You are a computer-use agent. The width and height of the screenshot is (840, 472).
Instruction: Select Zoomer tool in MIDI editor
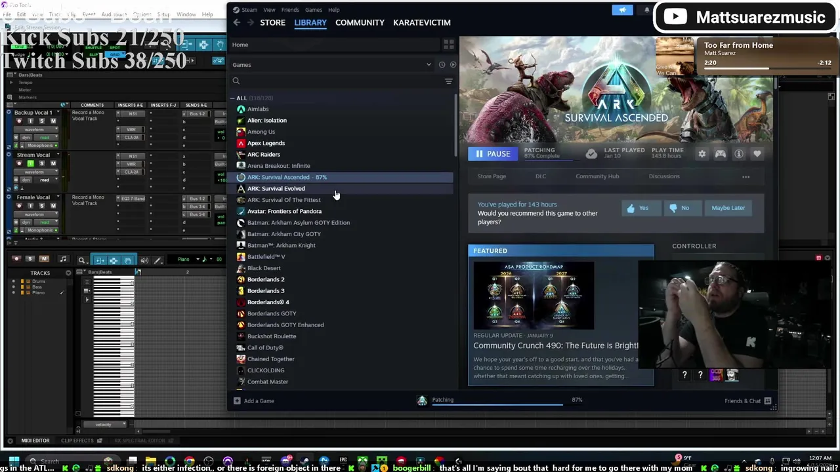click(x=82, y=260)
